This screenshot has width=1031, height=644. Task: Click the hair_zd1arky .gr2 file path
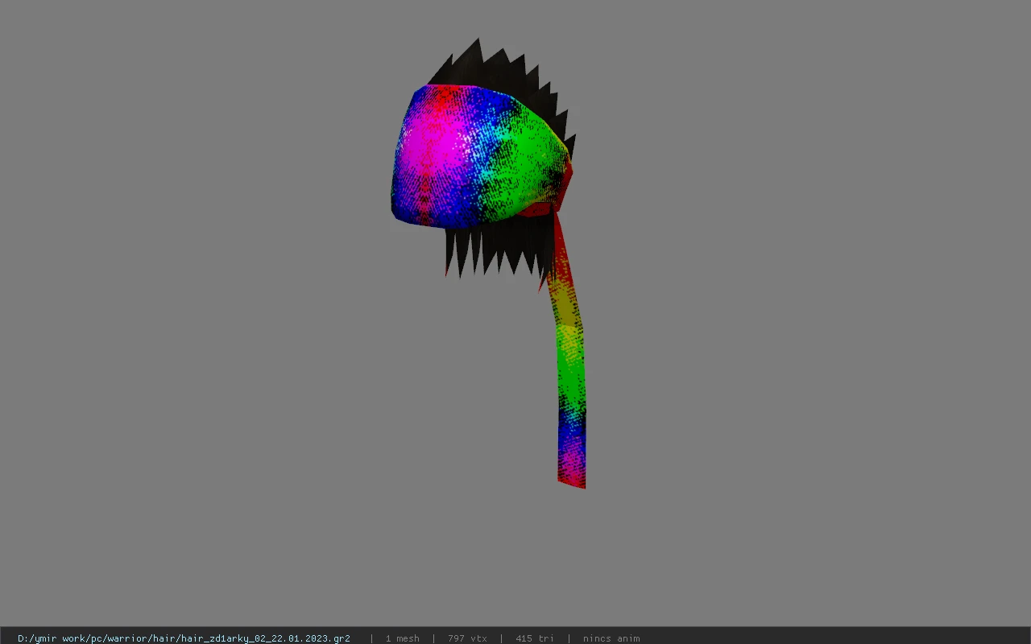tap(184, 638)
